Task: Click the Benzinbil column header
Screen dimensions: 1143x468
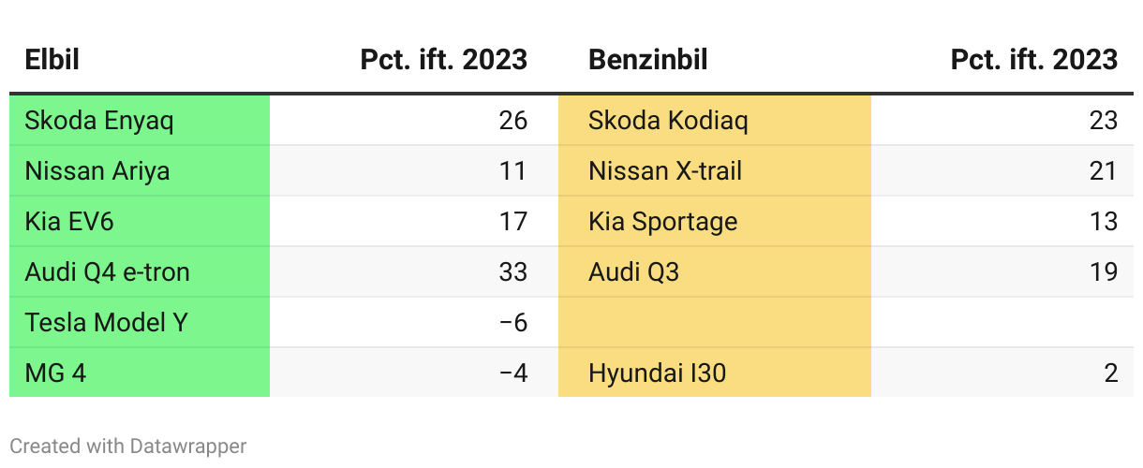Action: click(x=647, y=60)
